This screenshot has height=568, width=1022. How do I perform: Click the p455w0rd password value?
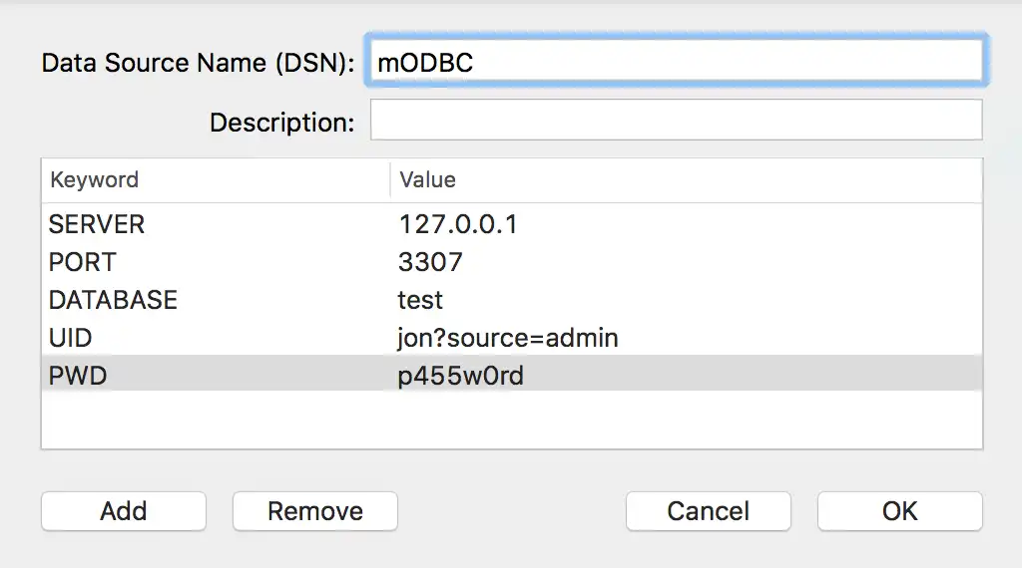click(460, 376)
